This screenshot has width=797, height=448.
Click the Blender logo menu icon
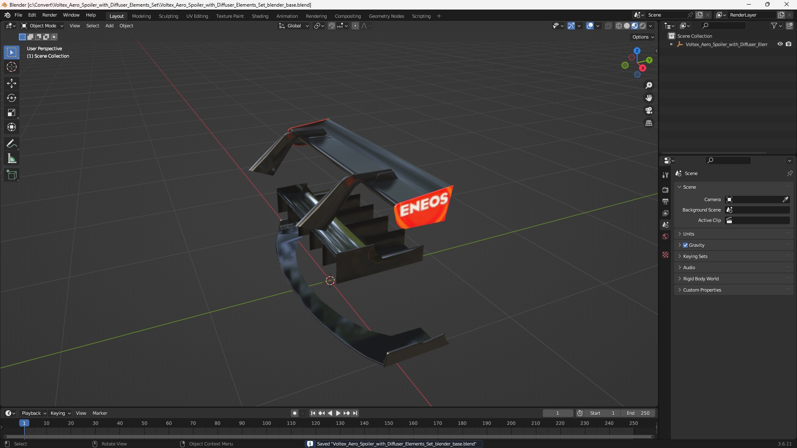tap(7, 15)
